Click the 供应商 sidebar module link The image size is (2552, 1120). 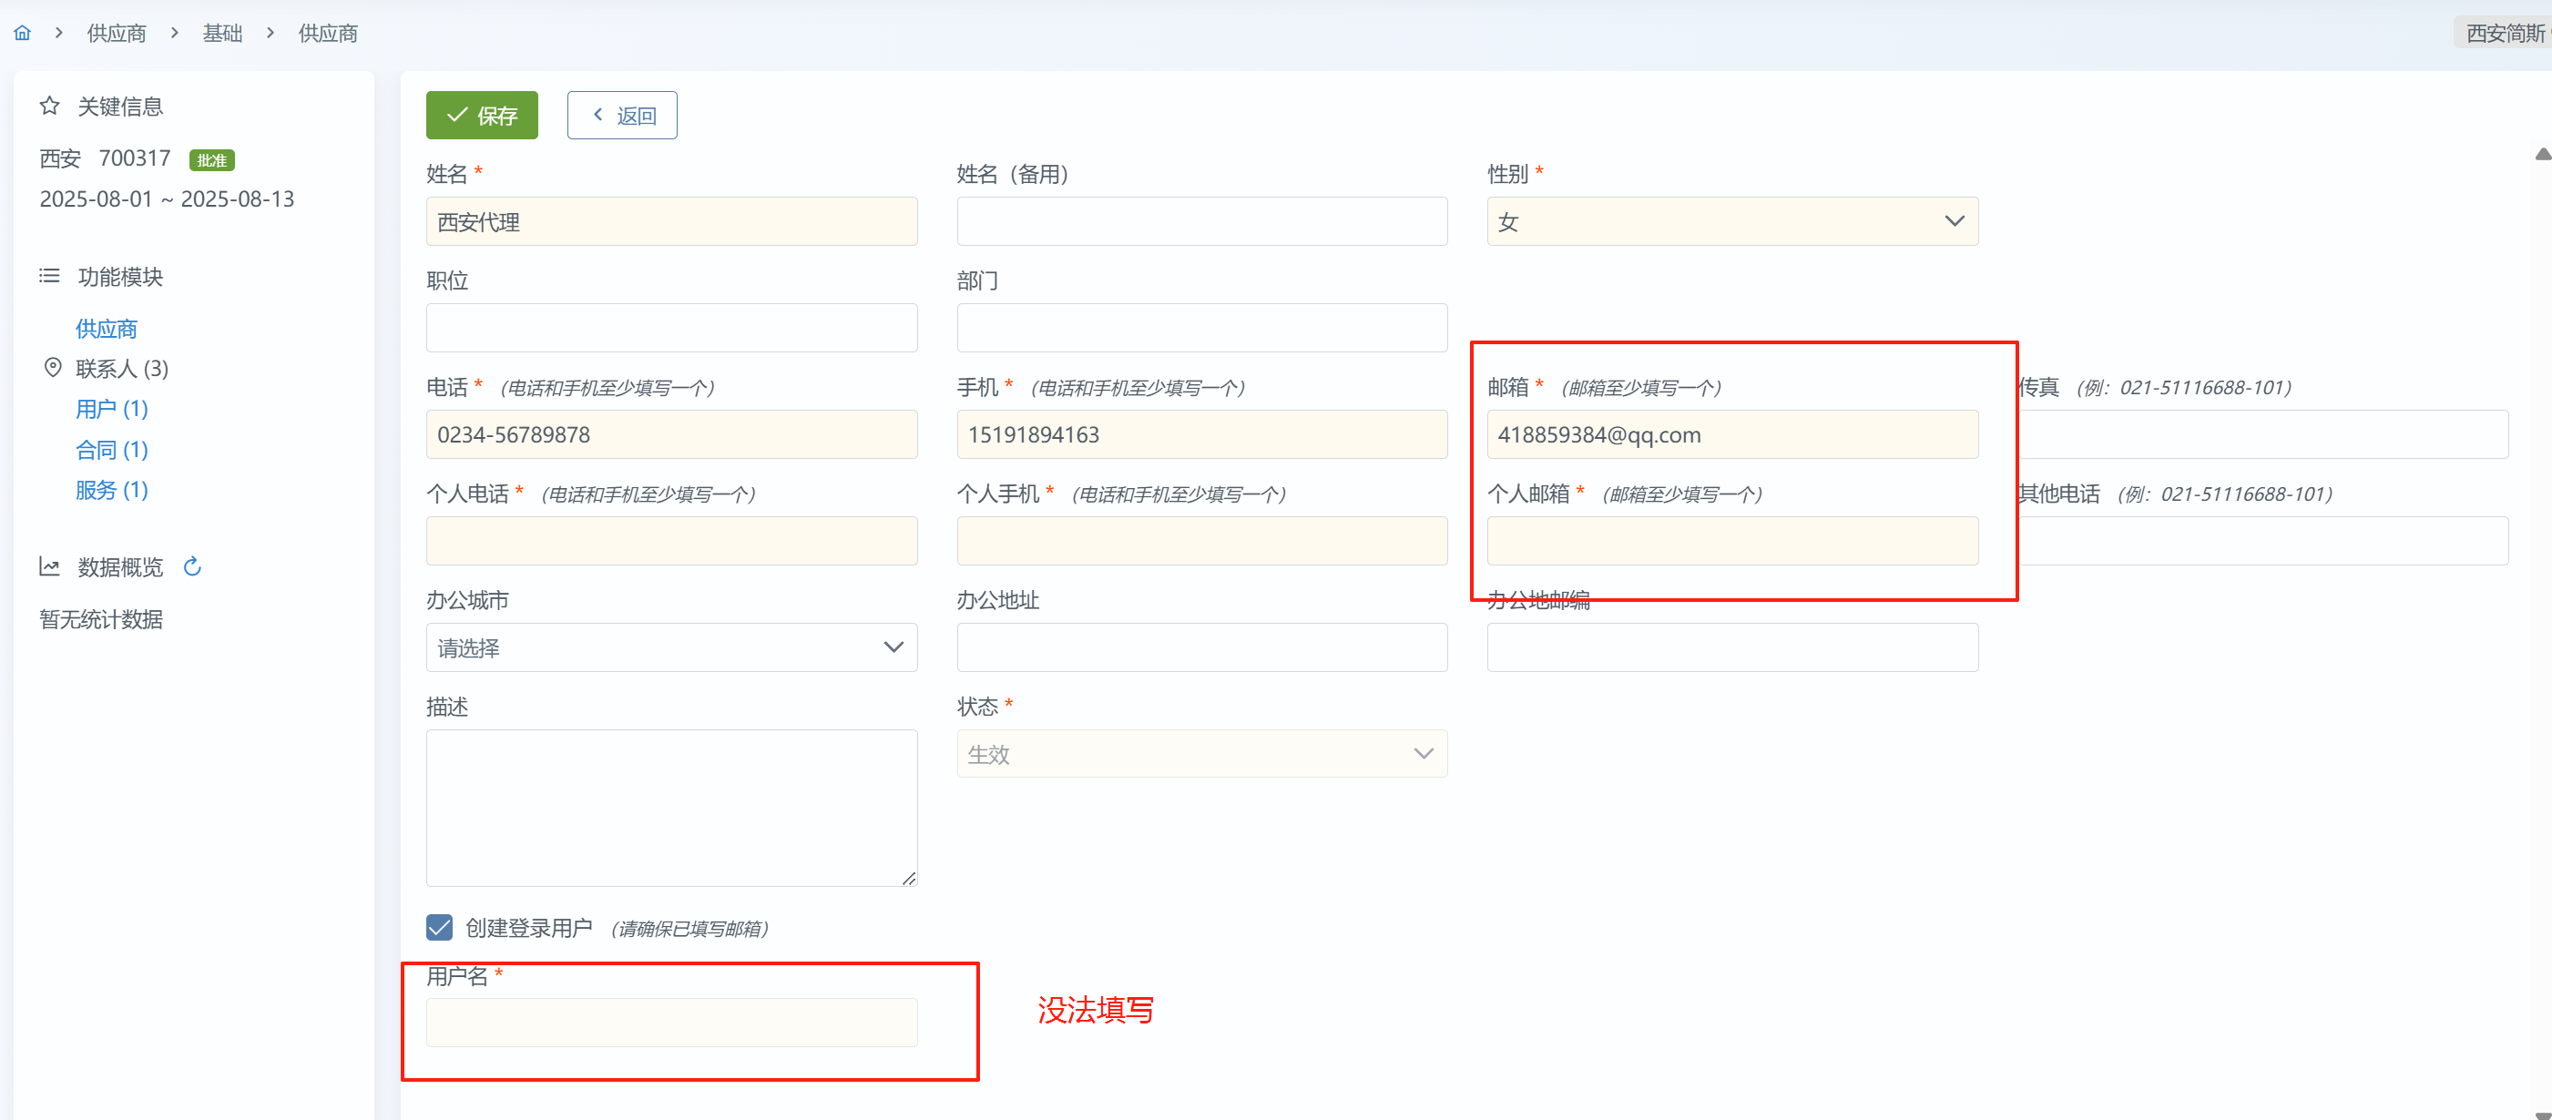(106, 328)
